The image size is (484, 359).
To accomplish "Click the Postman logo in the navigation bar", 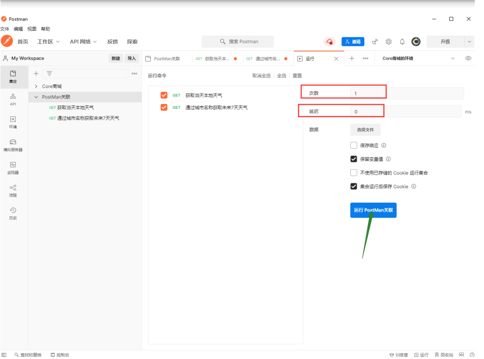I will pyautogui.click(x=7, y=41).
